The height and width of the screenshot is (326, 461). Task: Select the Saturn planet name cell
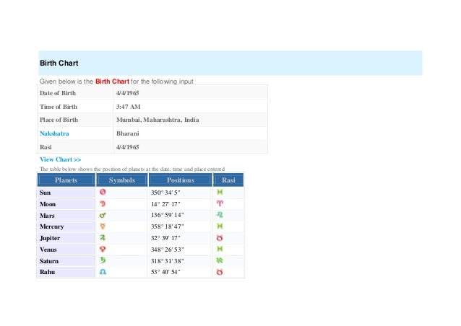click(x=66, y=261)
